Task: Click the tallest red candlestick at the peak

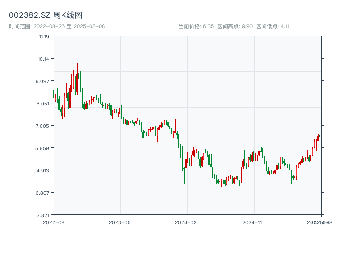Action: click(x=77, y=78)
